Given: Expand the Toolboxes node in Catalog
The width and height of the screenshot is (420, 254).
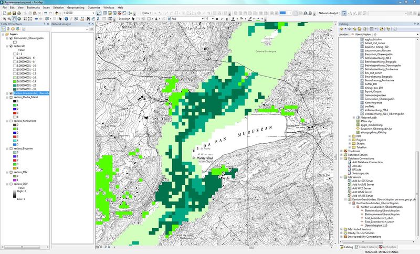Looking at the screenshot, I should coord(342,150).
